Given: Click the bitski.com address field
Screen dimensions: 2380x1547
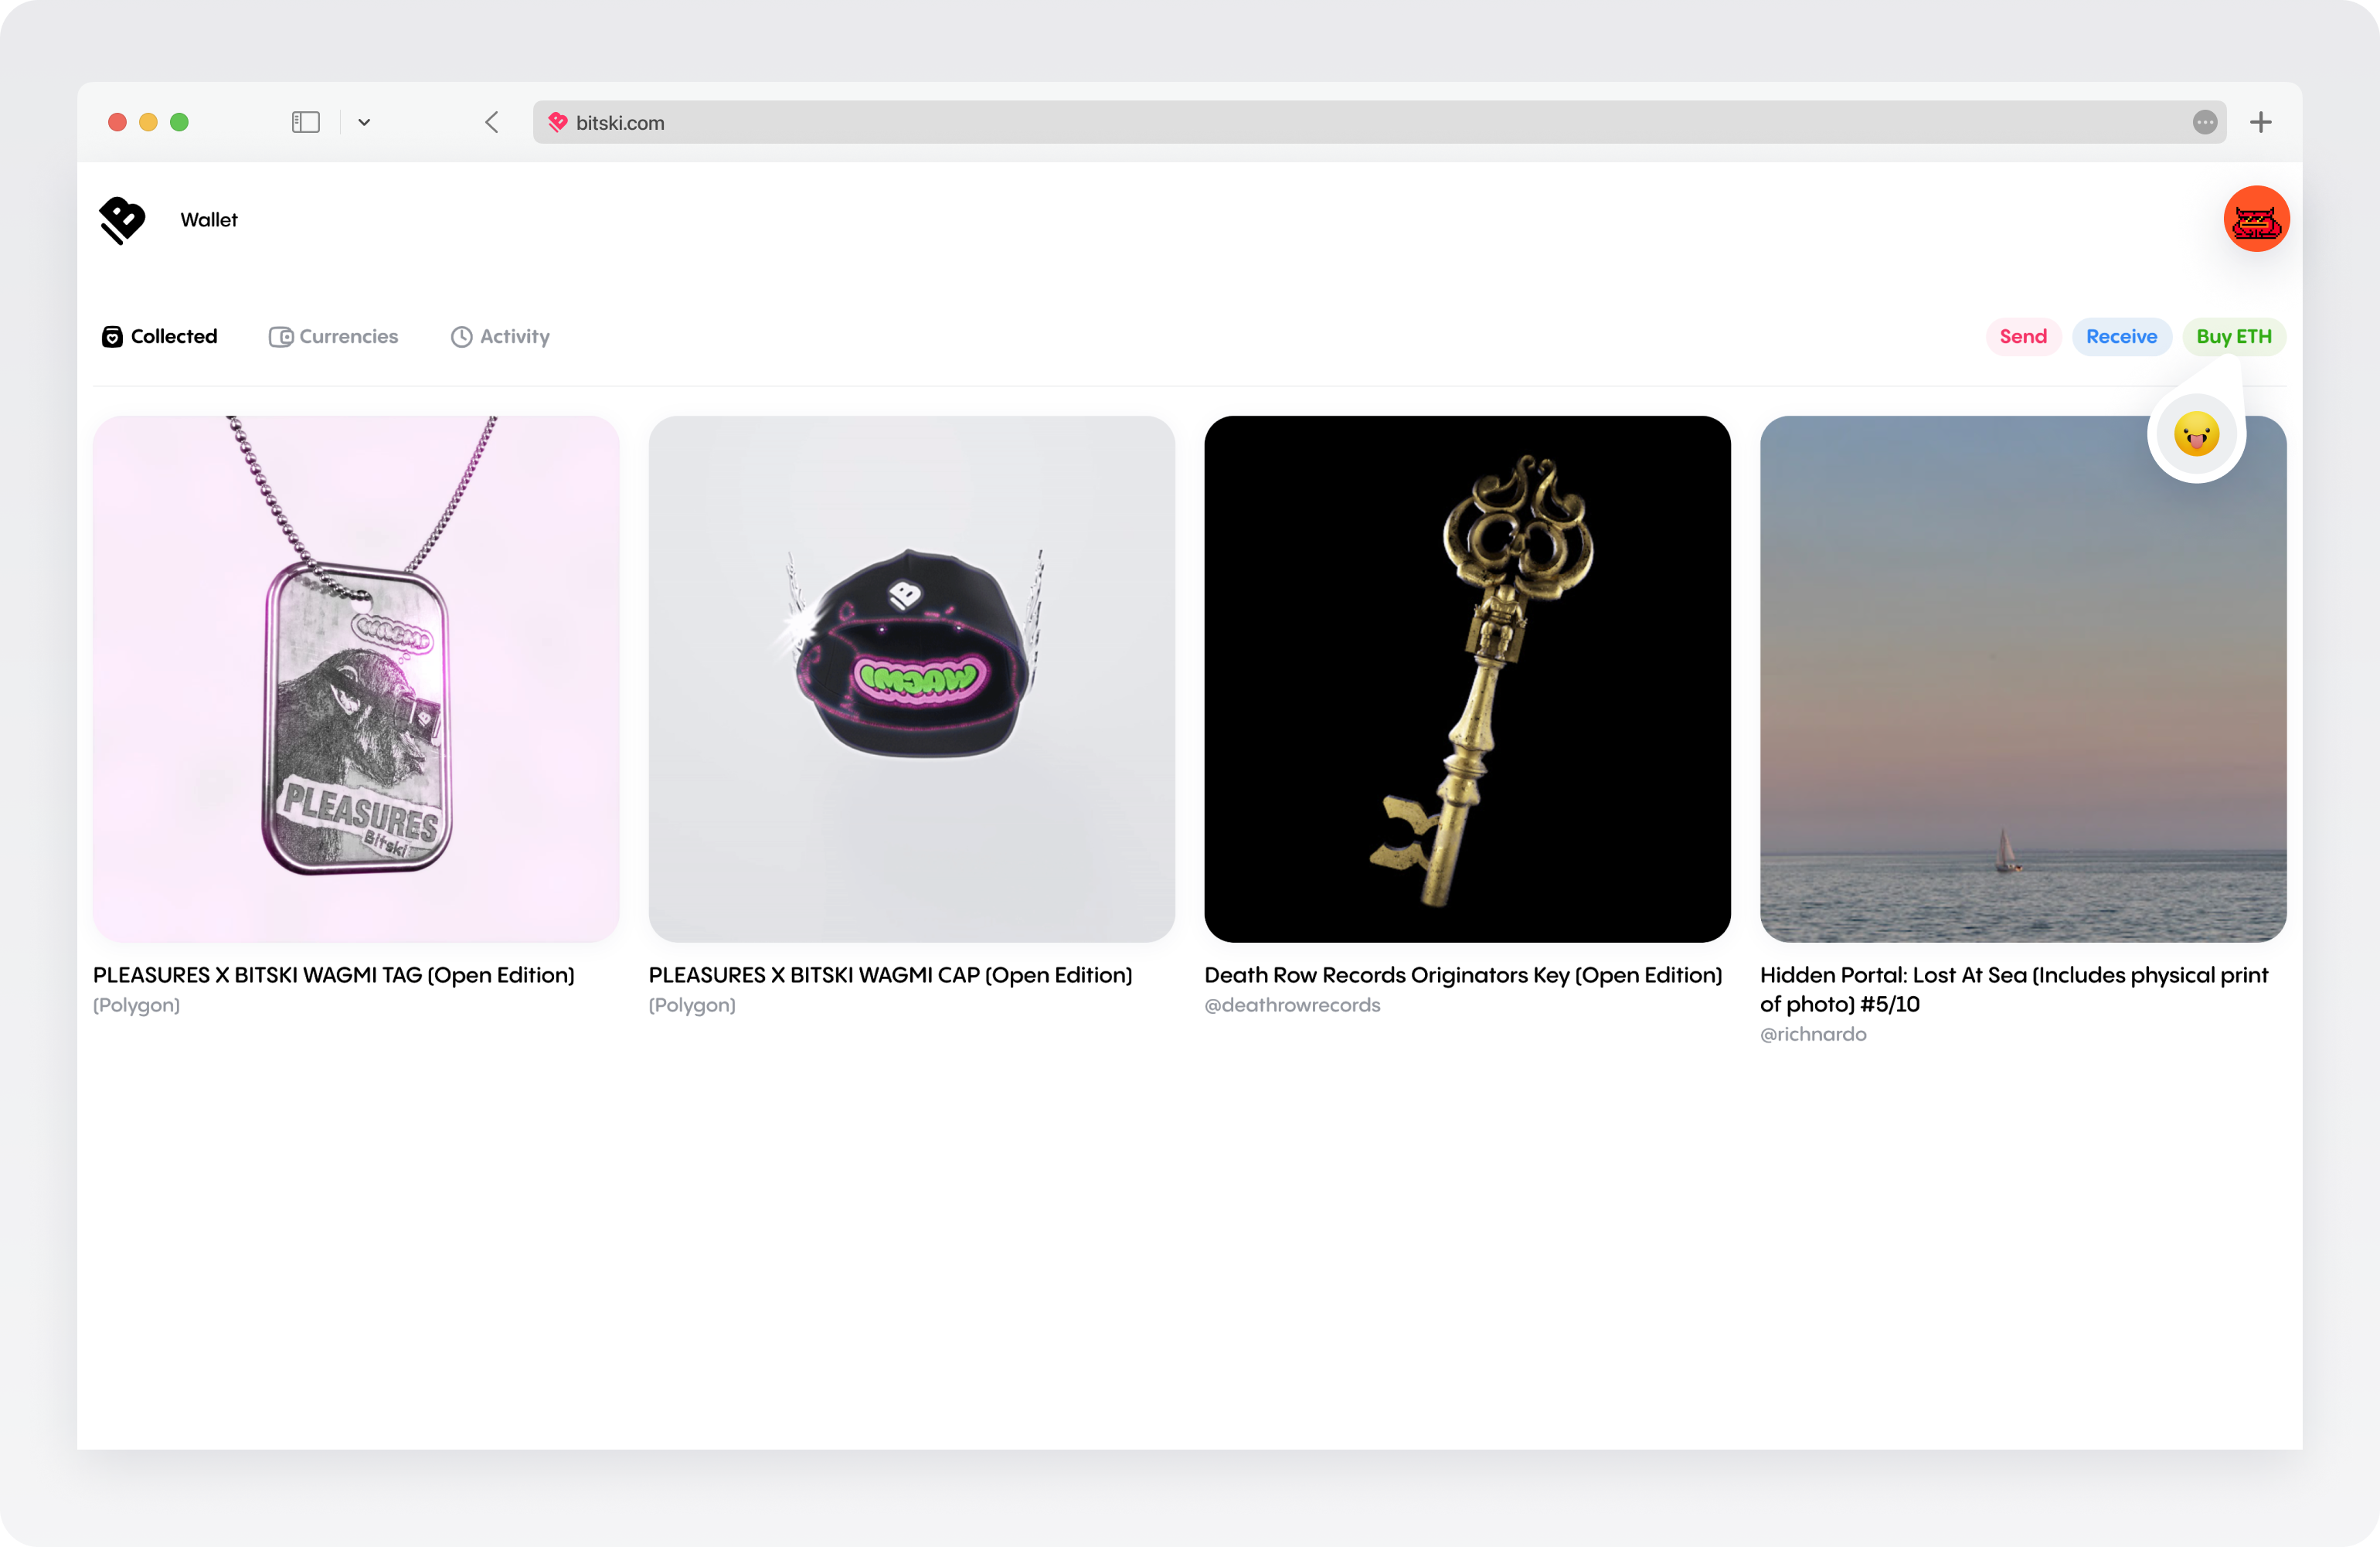Looking at the screenshot, I should point(1379,122).
